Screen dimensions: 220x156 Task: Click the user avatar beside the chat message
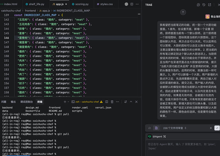pos(207,17)
